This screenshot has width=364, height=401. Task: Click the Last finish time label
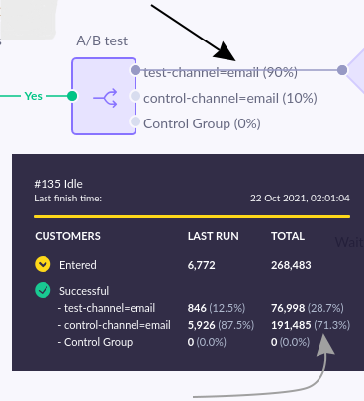click(67, 199)
